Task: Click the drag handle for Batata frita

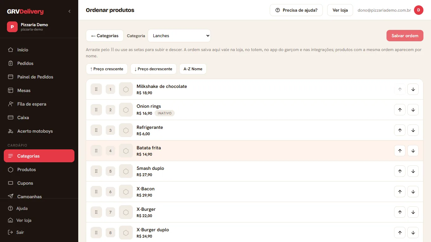Action: [96, 151]
